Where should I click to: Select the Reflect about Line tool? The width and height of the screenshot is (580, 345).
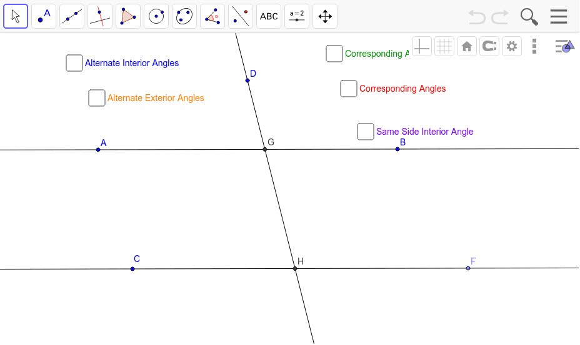tap(241, 16)
